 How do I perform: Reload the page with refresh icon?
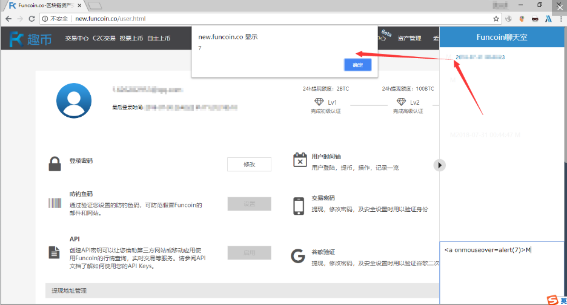32,19
